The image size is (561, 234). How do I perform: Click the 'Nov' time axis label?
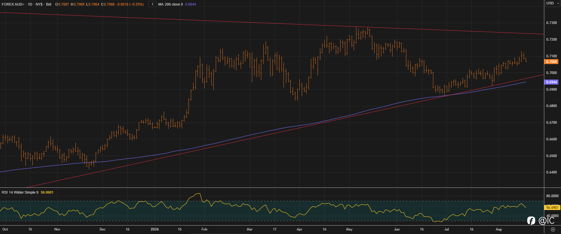point(57,229)
